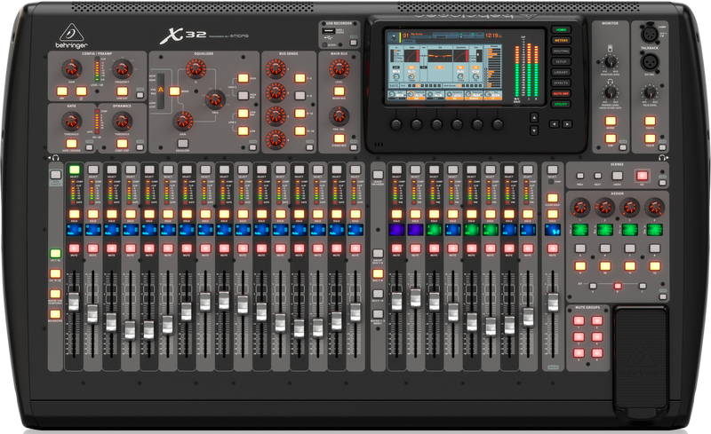Click the Dynamics THRESHOLD knob
The height and width of the screenshot is (434, 711).
(x=122, y=122)
